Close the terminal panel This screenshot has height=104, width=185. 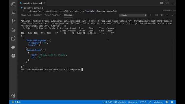click(173, 15)
